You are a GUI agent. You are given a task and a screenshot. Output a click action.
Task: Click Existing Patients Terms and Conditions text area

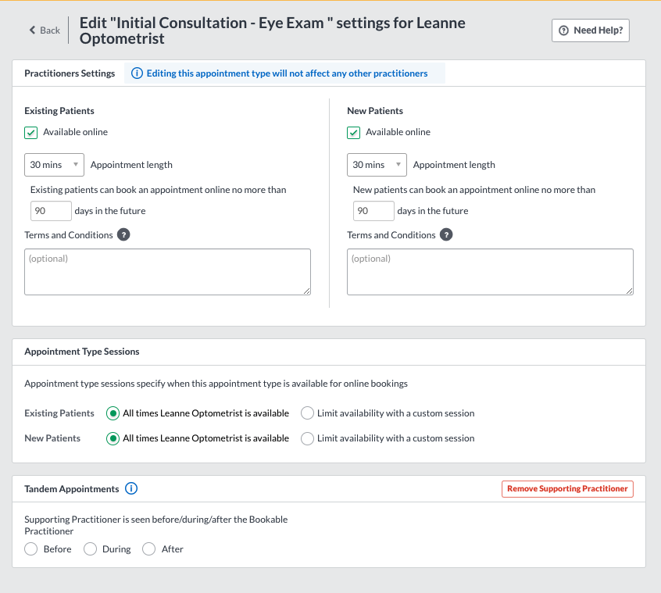coord(167,272)
